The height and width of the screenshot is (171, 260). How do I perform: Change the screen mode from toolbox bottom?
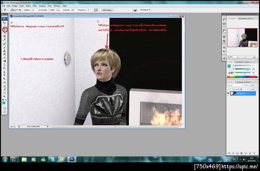pyautogui.click(x=4, y=112)
